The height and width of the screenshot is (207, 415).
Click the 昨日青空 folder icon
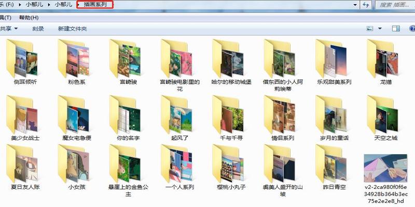tap(331, 164)
